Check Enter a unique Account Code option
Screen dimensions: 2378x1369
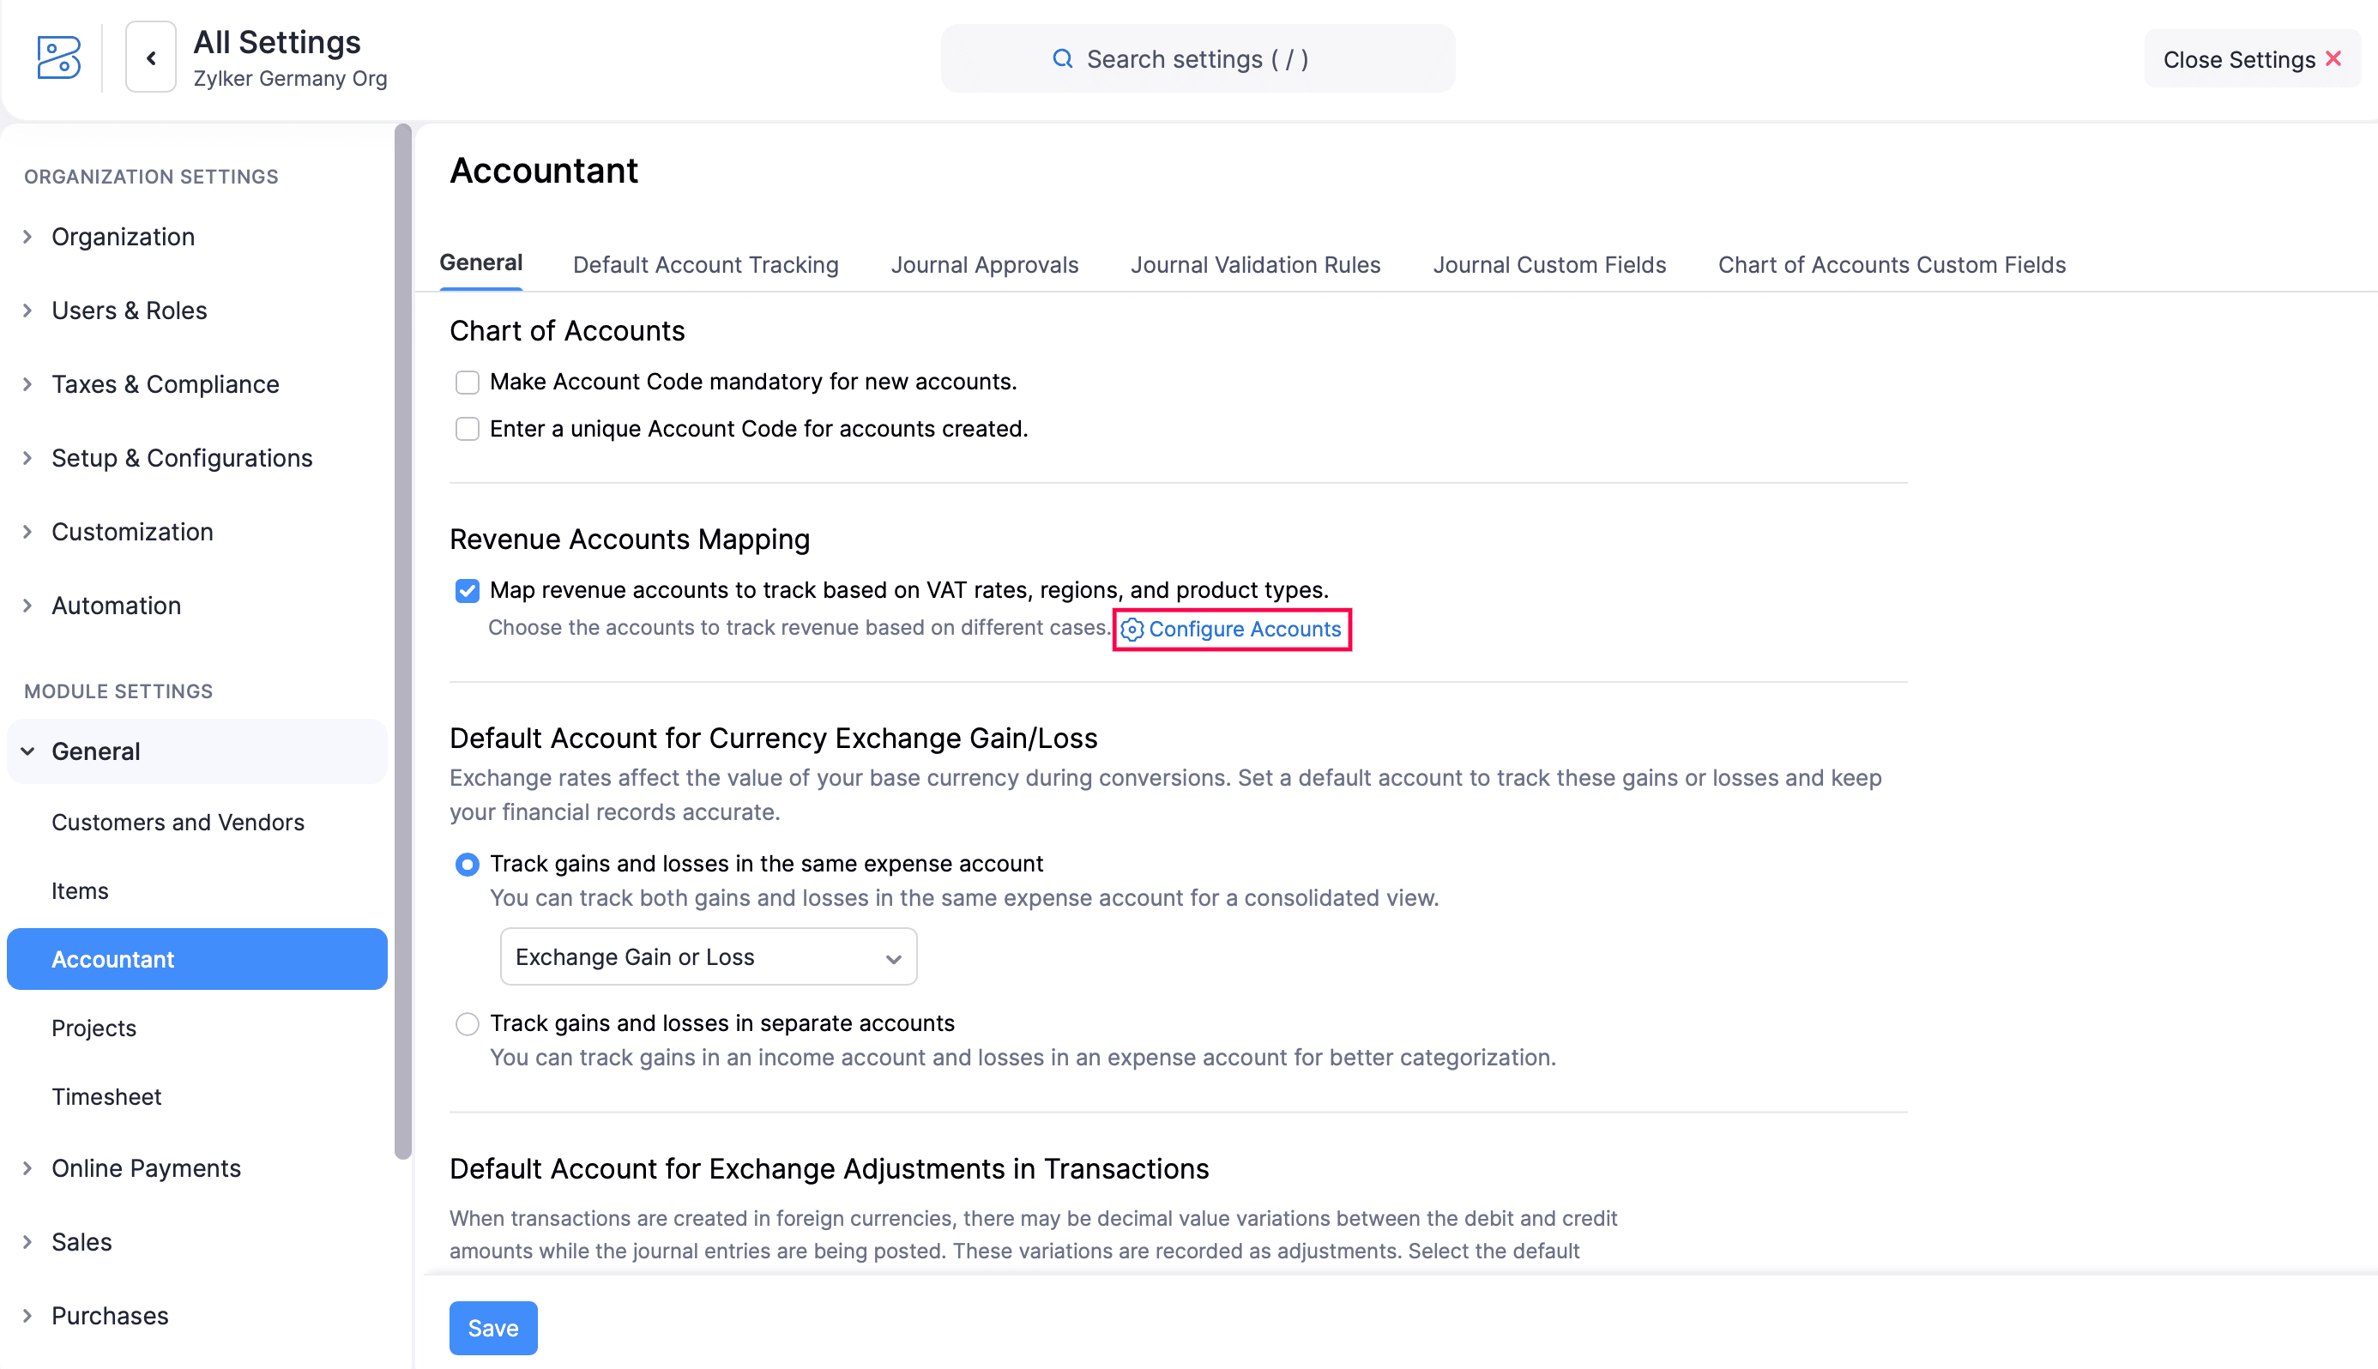[x=467, y=428]
